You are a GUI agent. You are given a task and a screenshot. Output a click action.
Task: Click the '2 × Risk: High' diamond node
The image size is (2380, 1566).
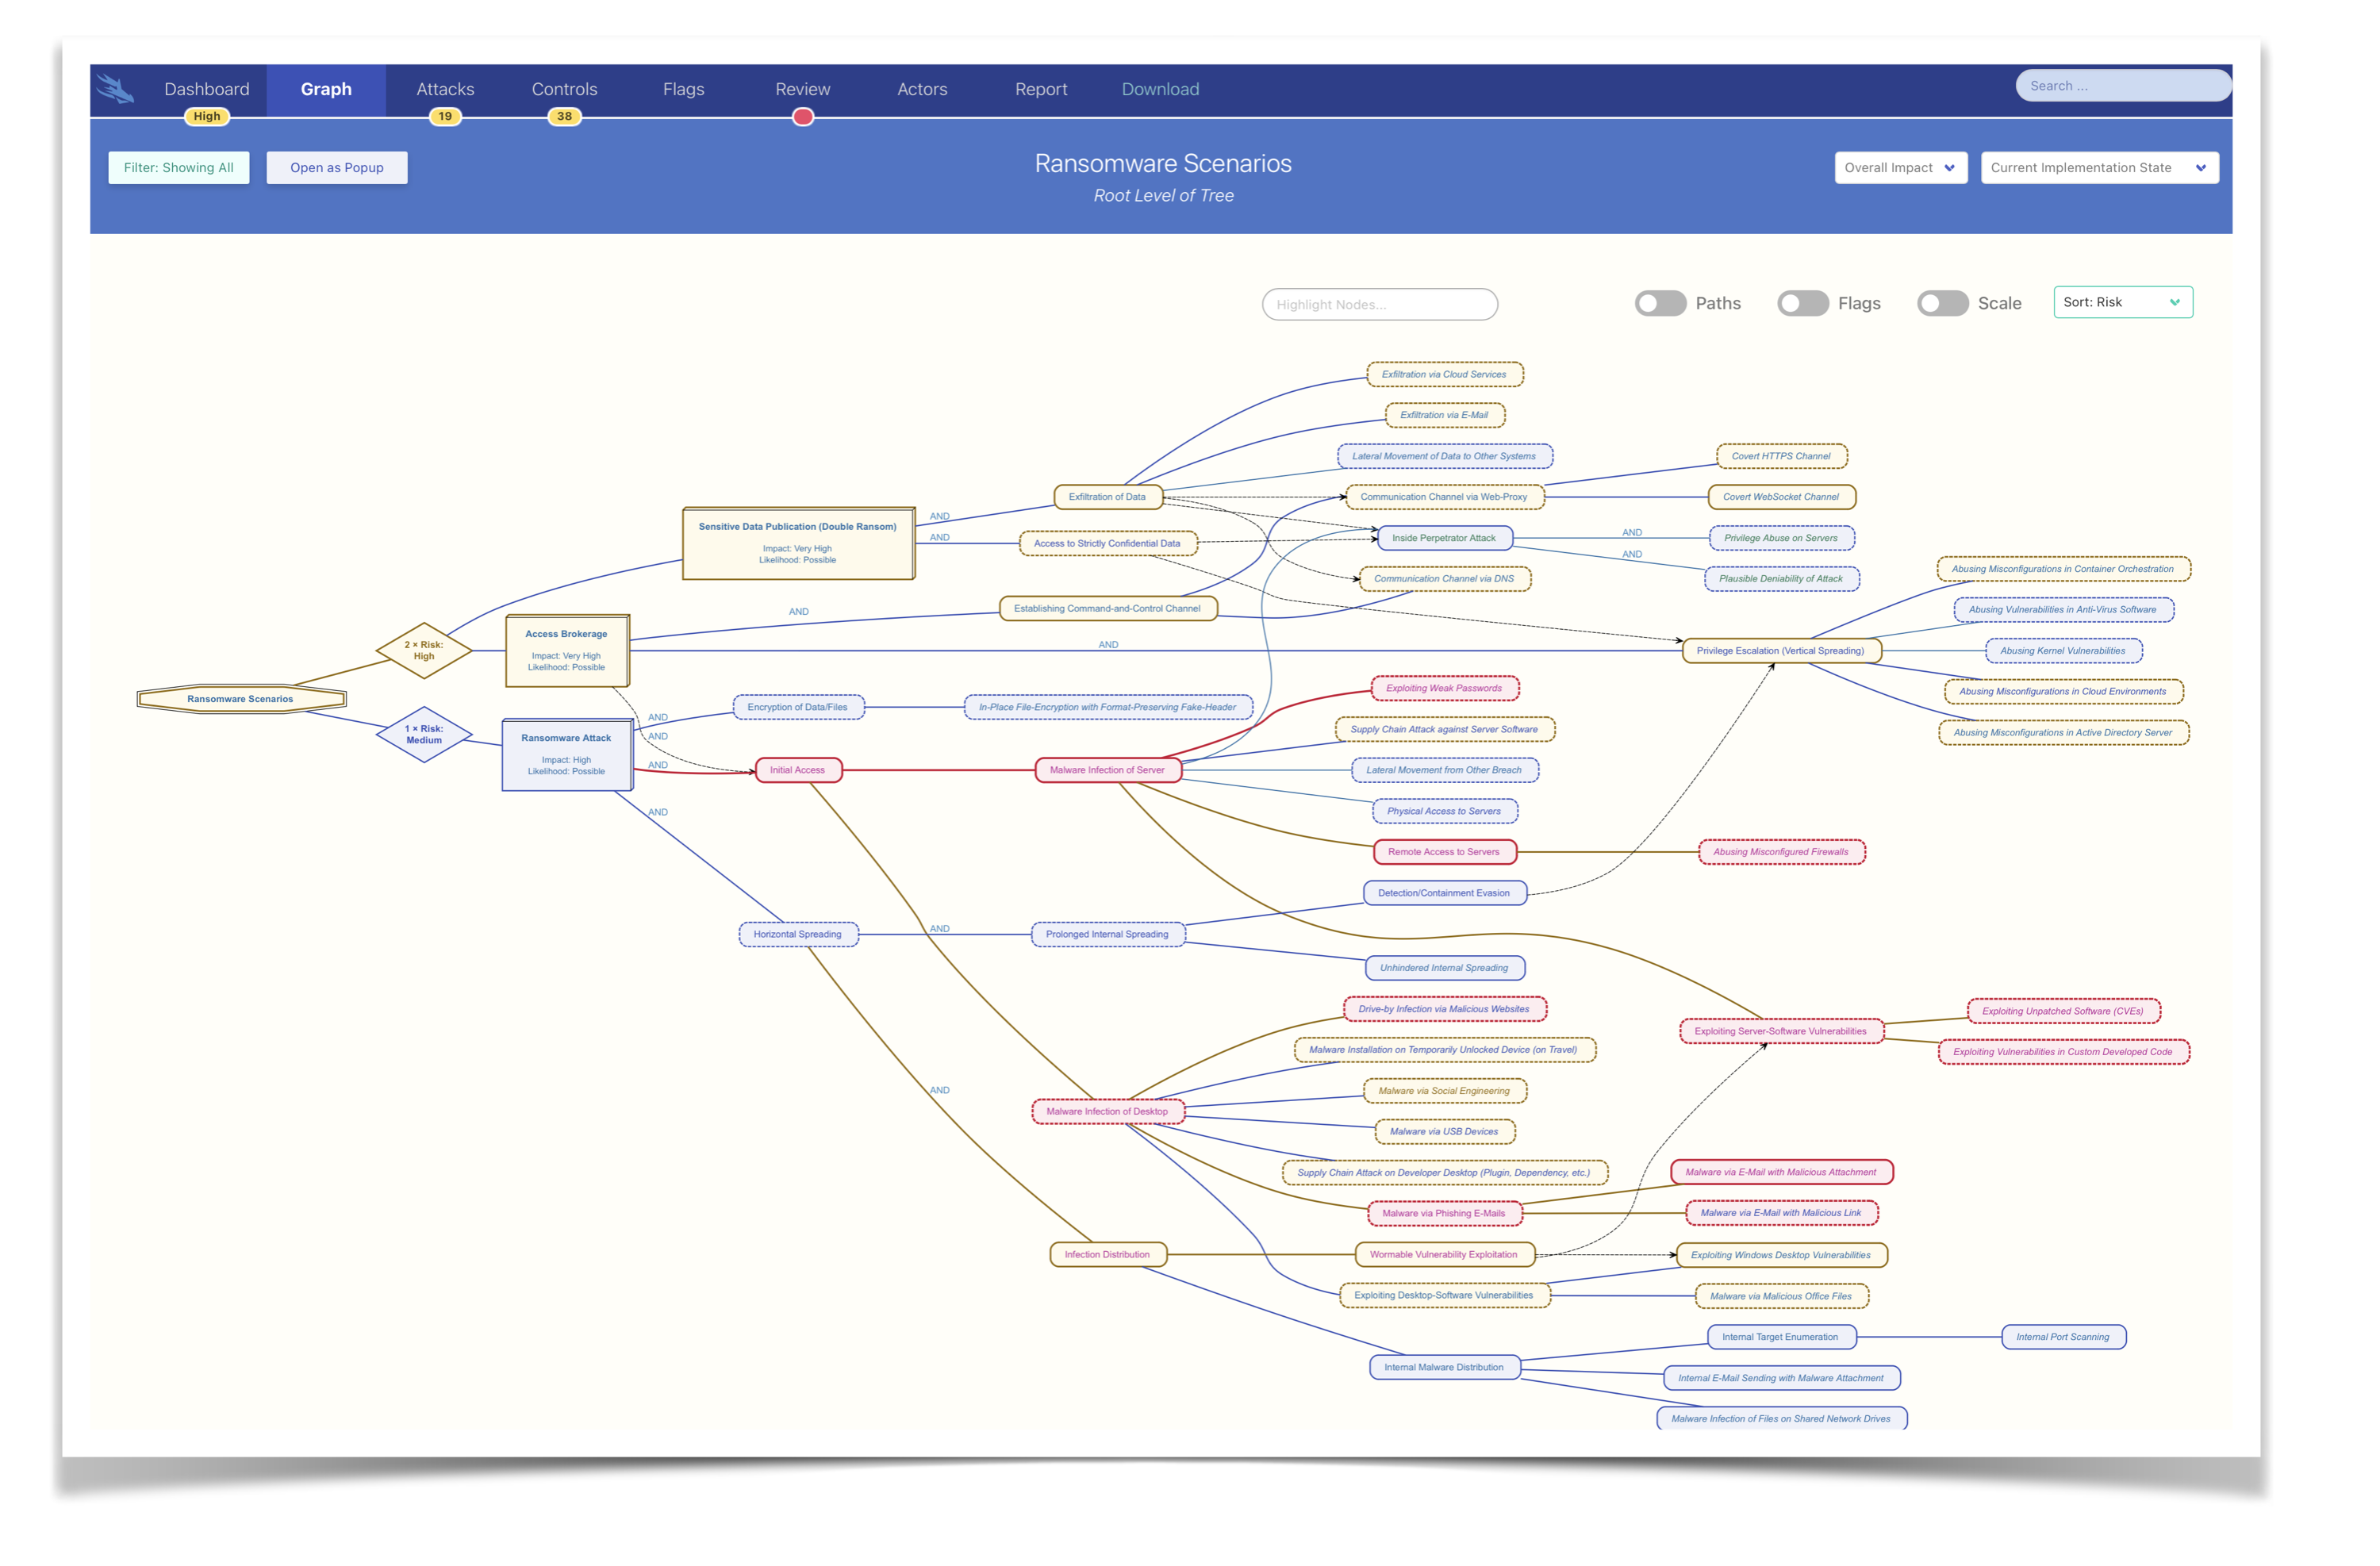pos(424,651)
